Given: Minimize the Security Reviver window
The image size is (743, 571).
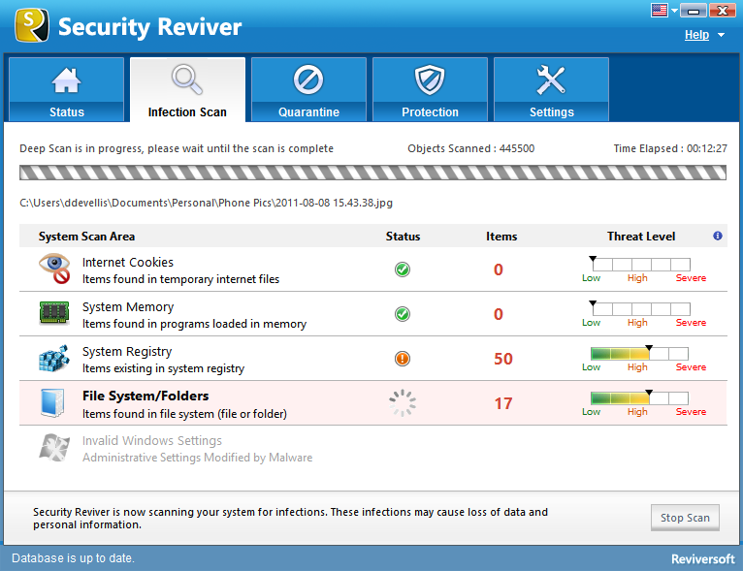Looking at the screenshot, I should point(694,10).
